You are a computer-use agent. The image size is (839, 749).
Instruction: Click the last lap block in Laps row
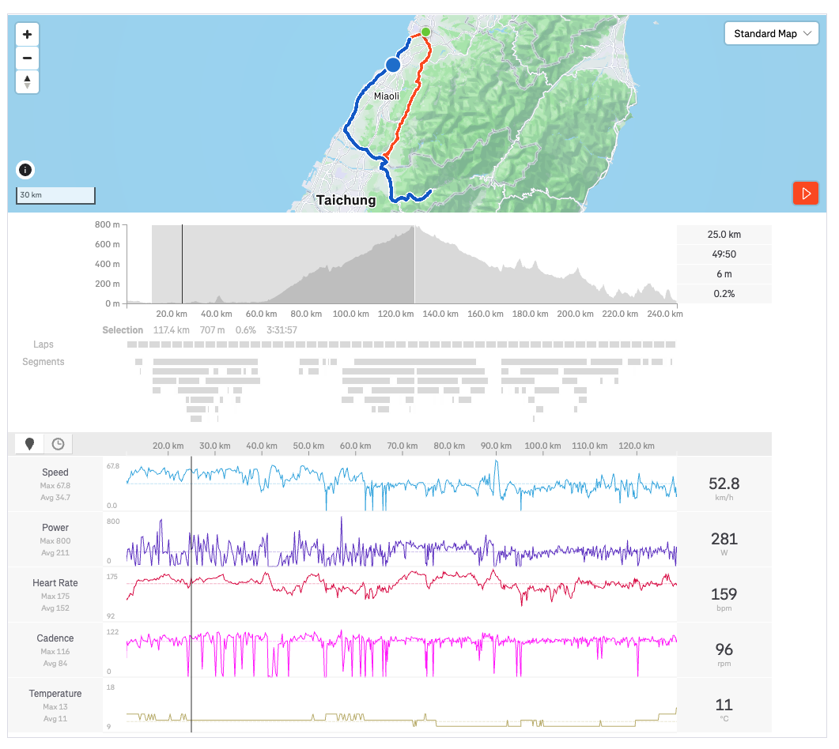(x=671, y=344)
